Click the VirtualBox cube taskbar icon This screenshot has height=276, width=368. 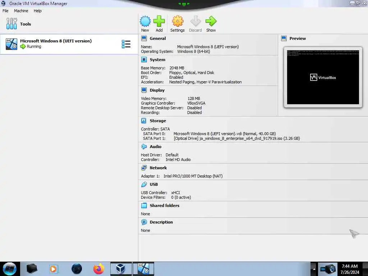point(121,269)
